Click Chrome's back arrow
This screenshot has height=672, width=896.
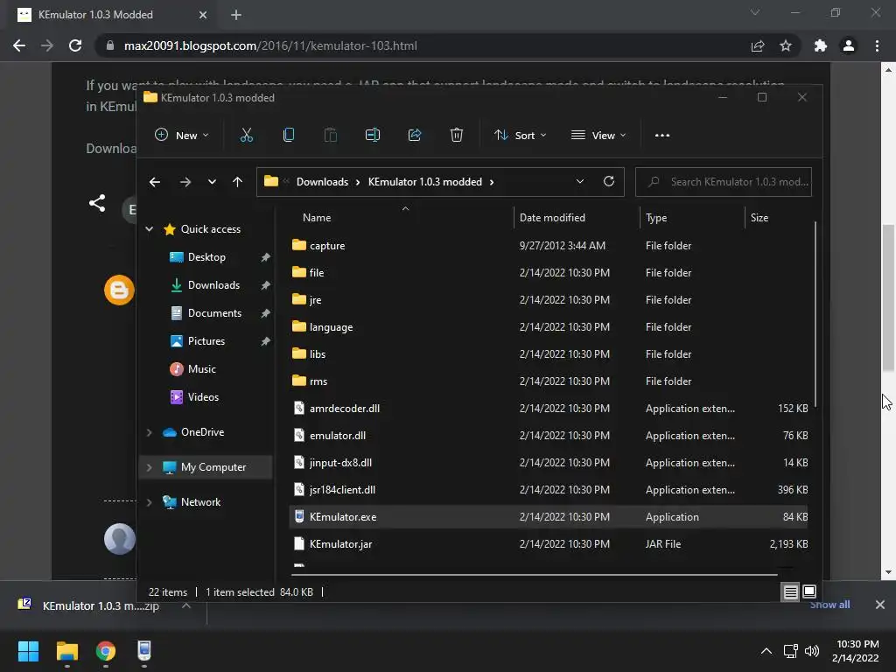tap(19, 45)
